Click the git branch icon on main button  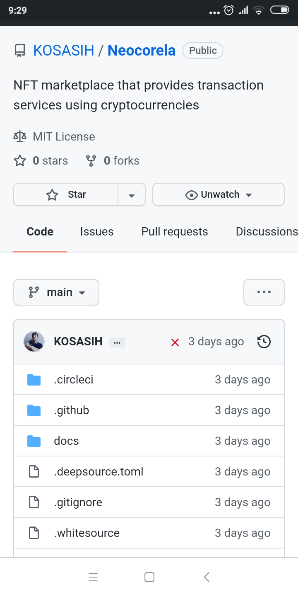(x=34, y=292)
